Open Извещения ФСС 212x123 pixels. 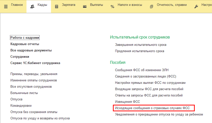pyautogui.click(x=127, y=102)
